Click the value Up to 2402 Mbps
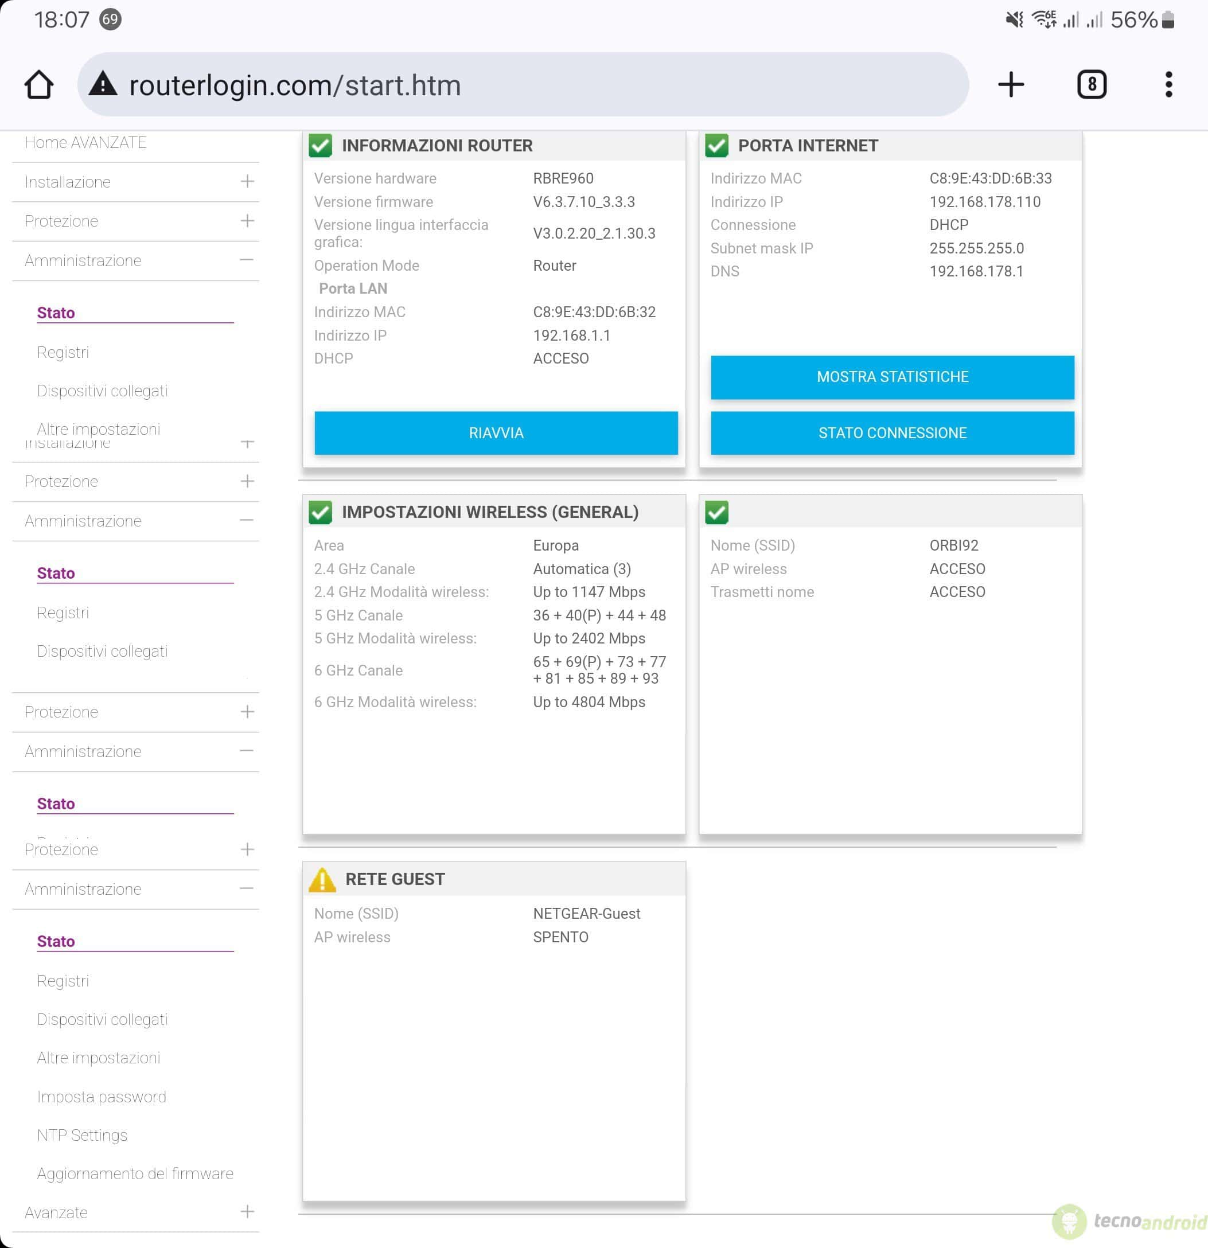 589,639
